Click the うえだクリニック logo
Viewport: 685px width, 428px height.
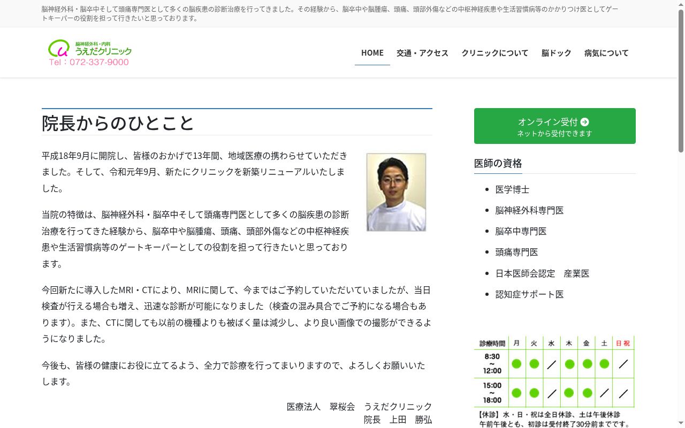[90, 52]
